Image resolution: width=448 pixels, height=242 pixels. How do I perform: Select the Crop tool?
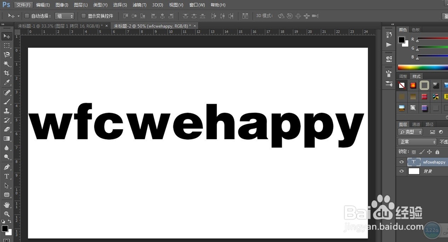pyautogui.click(x=7, y=73)
